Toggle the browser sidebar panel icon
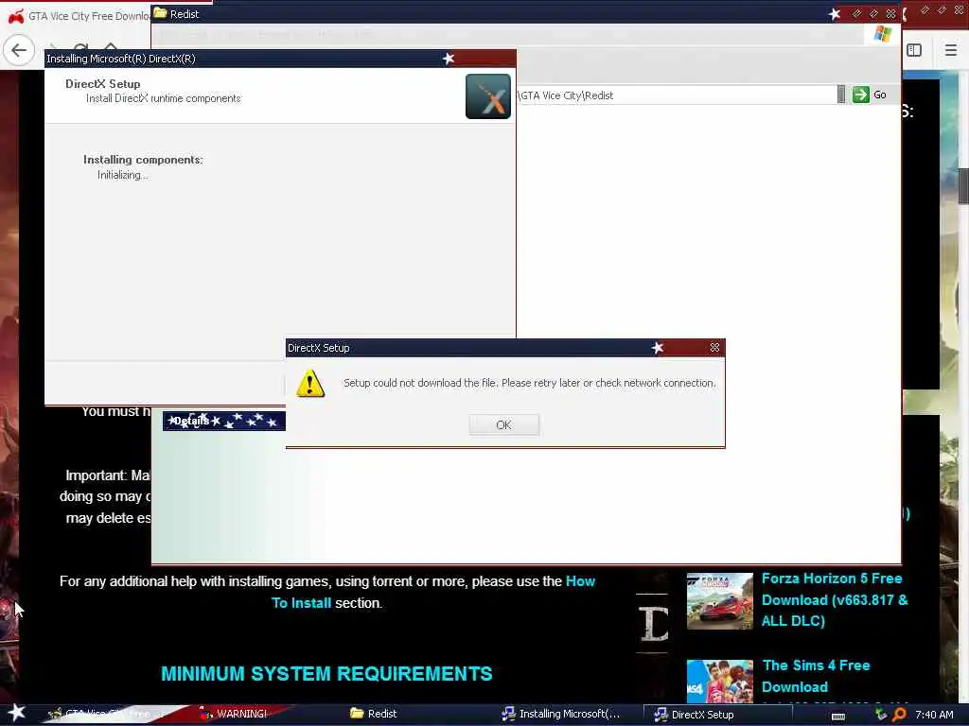 pyautogui.click(x=914, y=50)
